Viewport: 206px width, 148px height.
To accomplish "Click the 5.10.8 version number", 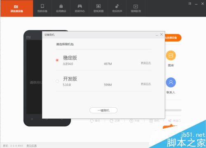I will click(x=67, y=85).
